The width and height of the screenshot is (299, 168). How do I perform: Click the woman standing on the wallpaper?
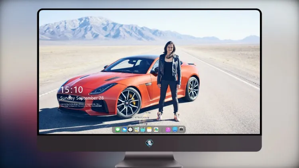(x=169, y=81)
